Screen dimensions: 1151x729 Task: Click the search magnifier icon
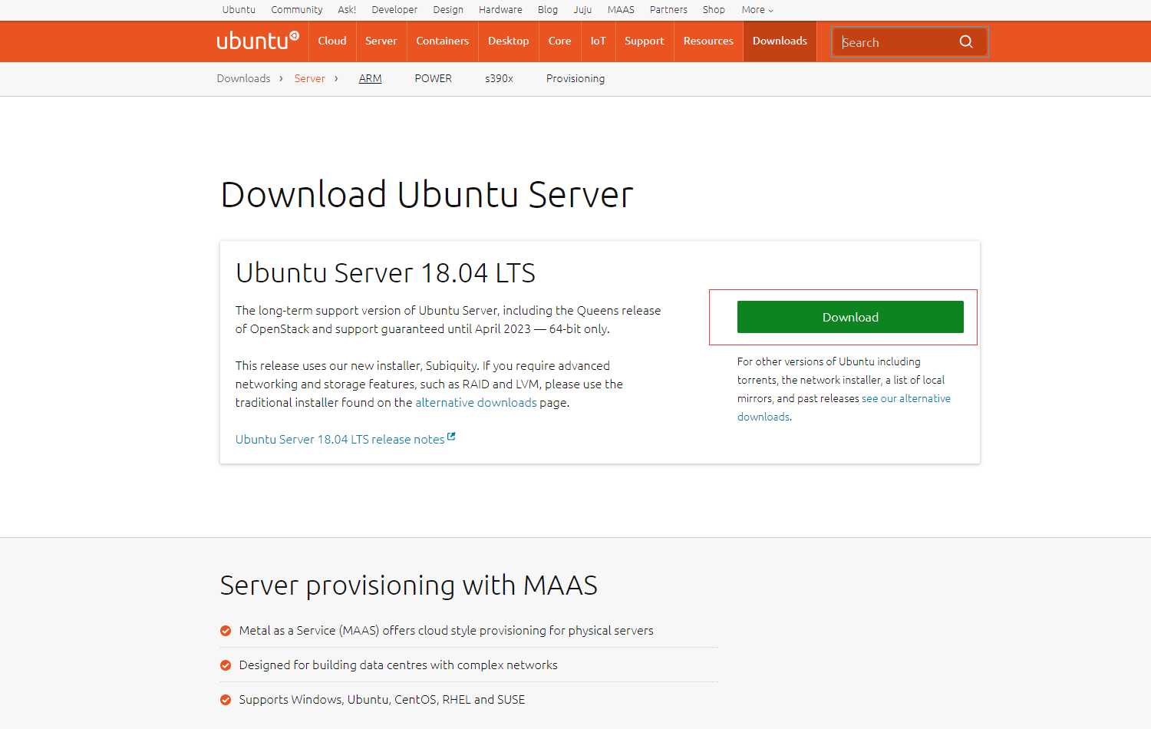(x=966, y=41)
